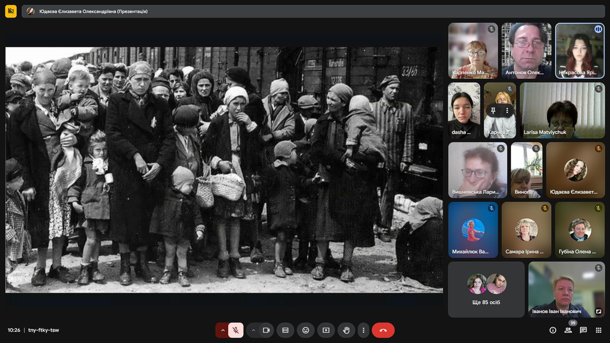Show the 'Ще 85 осіб' remaining participants
This screenshot has height=343, width=610.
click(x=486, y=290)
